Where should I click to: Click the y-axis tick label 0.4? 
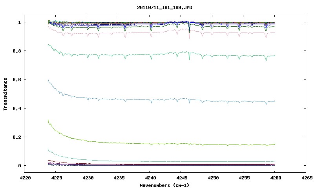[x=16, y=108]
